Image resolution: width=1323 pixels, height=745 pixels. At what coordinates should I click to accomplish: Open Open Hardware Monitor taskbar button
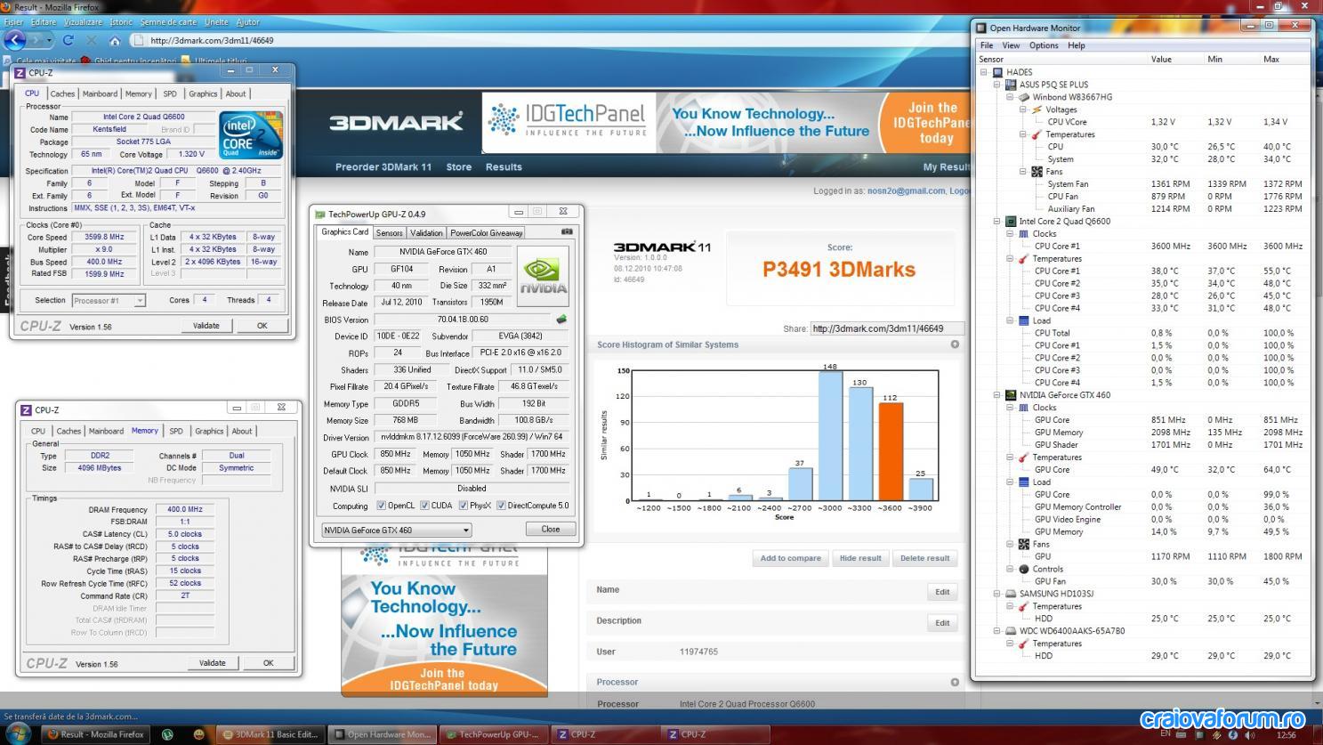[x=382, y=734]
